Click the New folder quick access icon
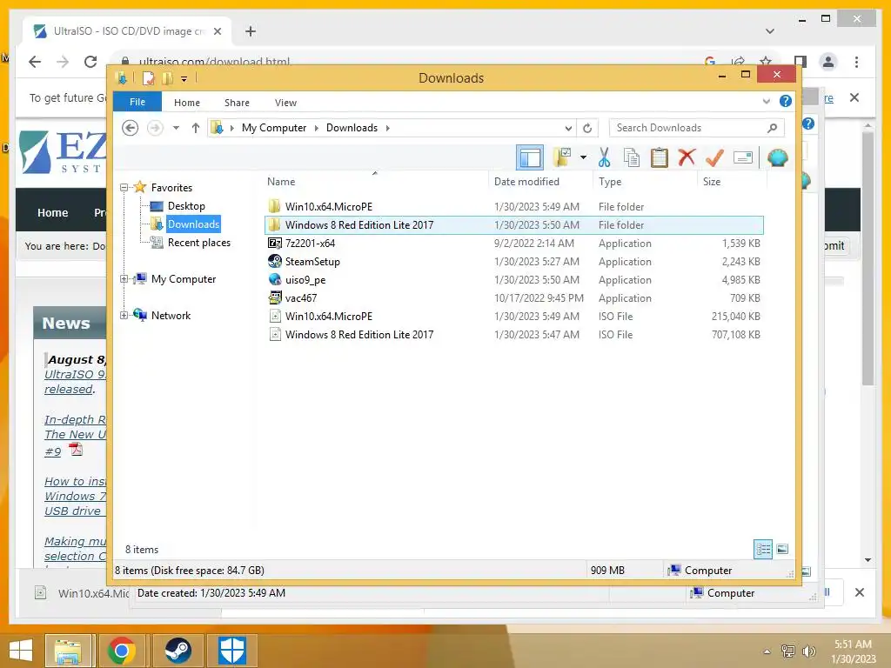 pyautogui.click(x=167, y=77)
